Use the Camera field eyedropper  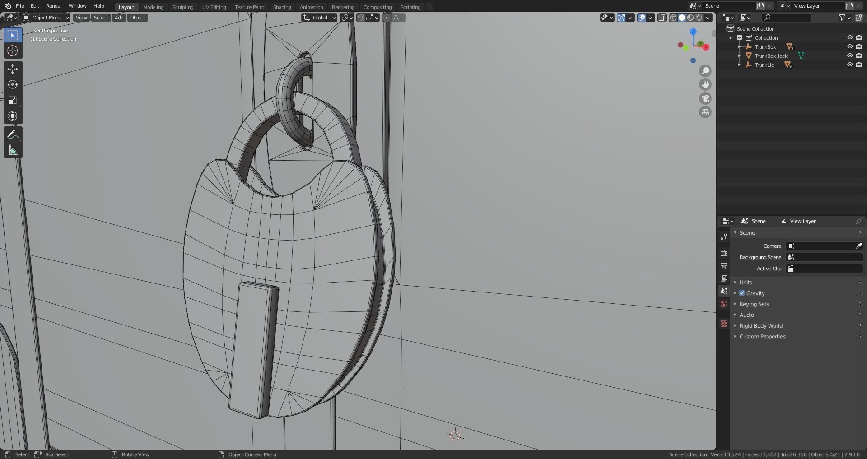click(x=858, y=246)
